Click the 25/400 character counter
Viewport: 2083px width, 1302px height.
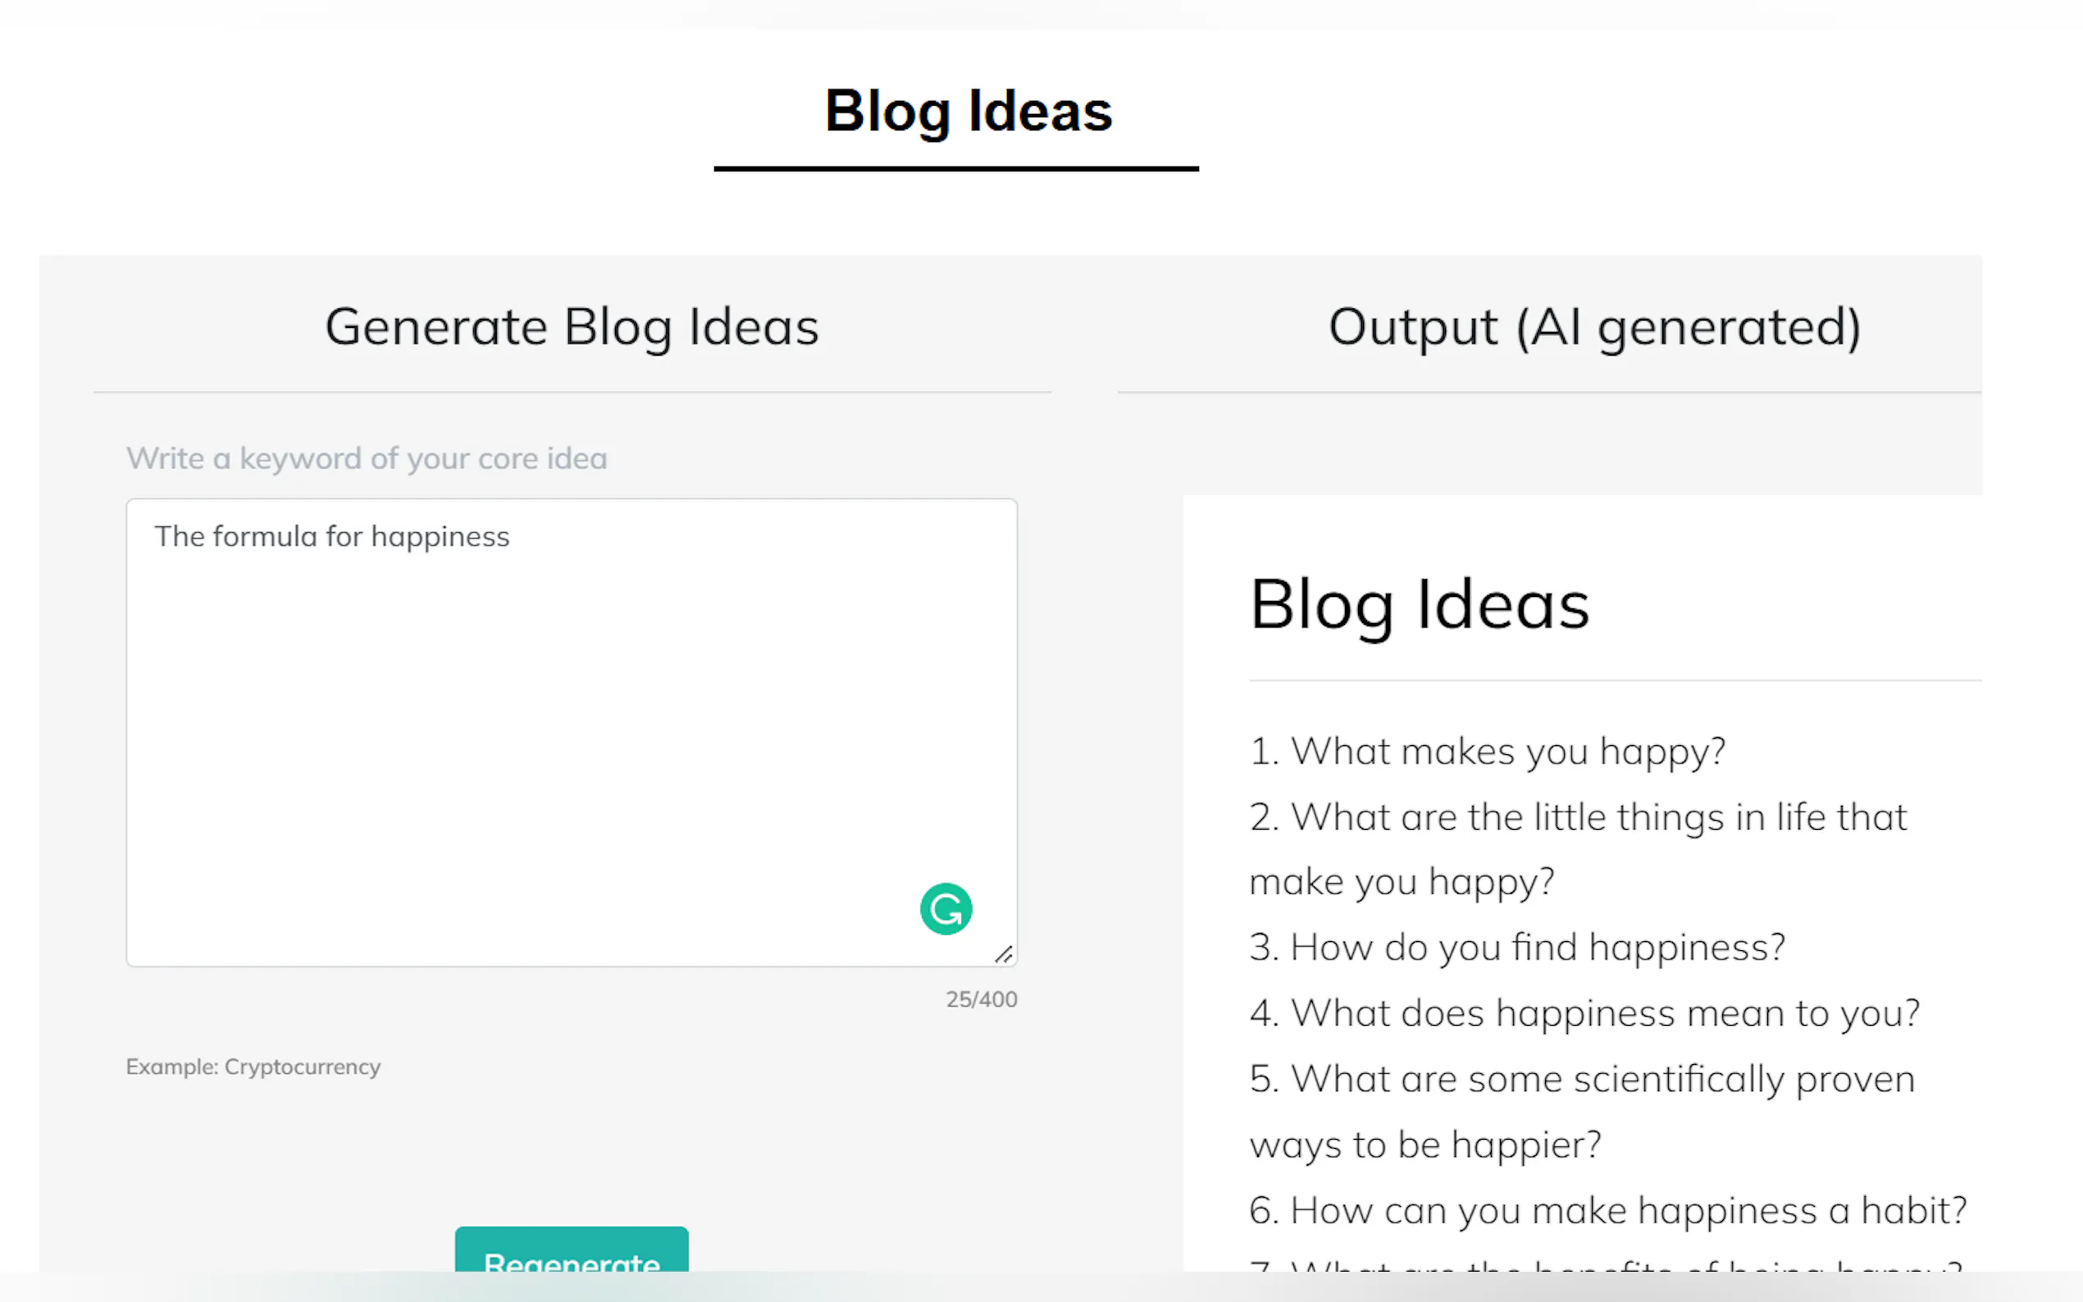tap(981, 999)
